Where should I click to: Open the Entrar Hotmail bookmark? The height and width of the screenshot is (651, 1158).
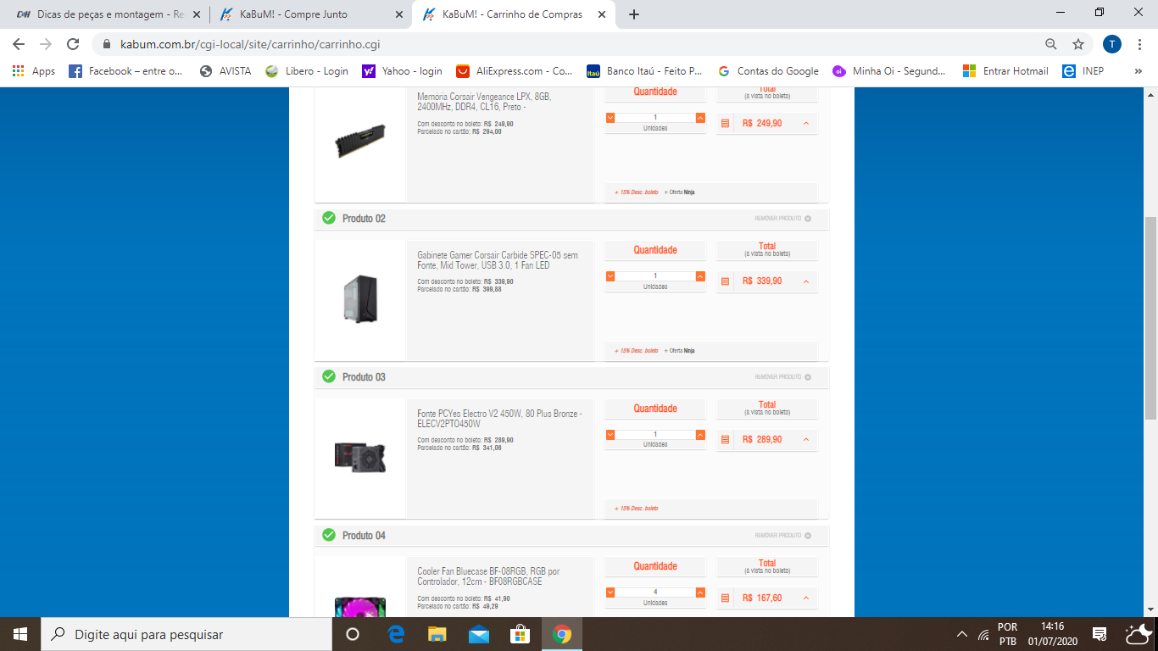pos(1005,71)
